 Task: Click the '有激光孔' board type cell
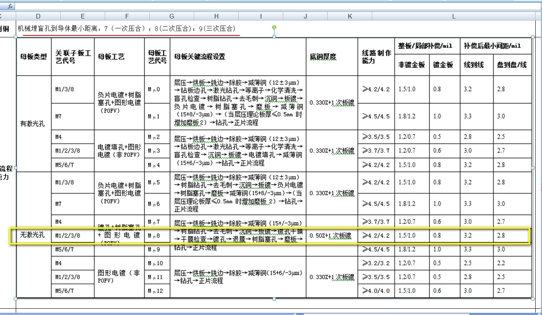coord(33,124)
